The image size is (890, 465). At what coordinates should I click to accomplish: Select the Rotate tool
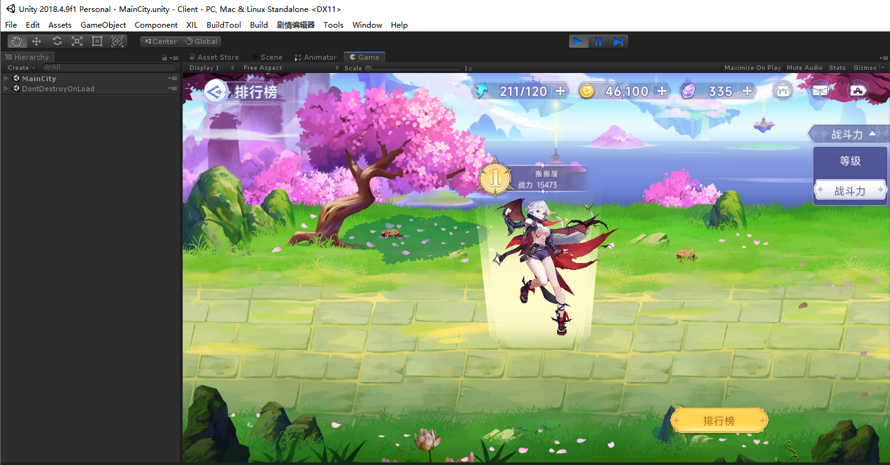coord(57,42)
